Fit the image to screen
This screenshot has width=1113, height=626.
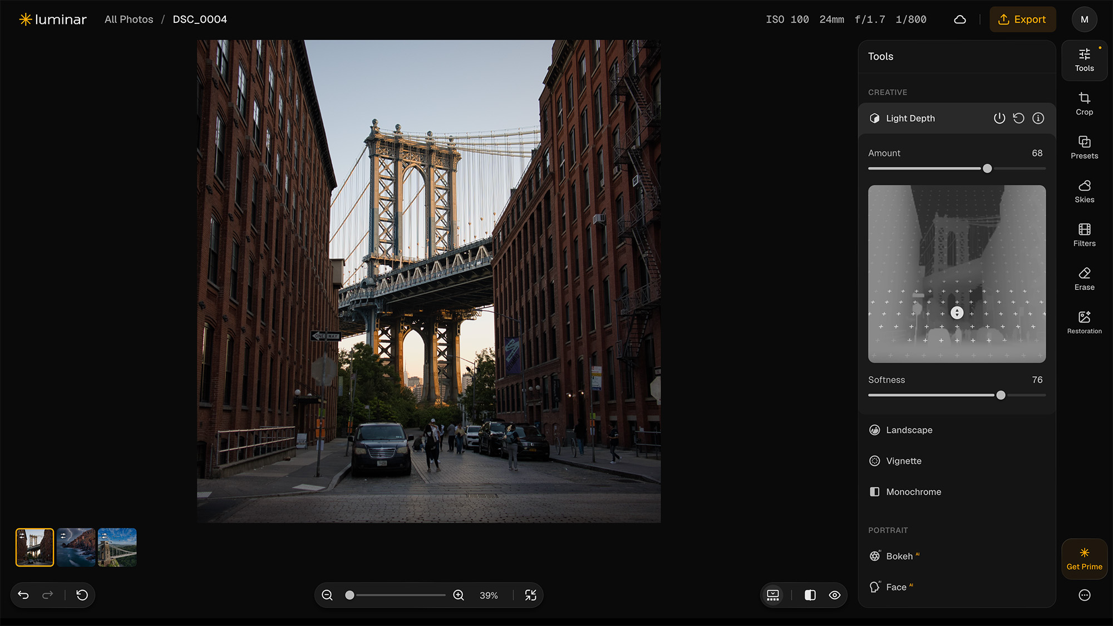(531, 595)
